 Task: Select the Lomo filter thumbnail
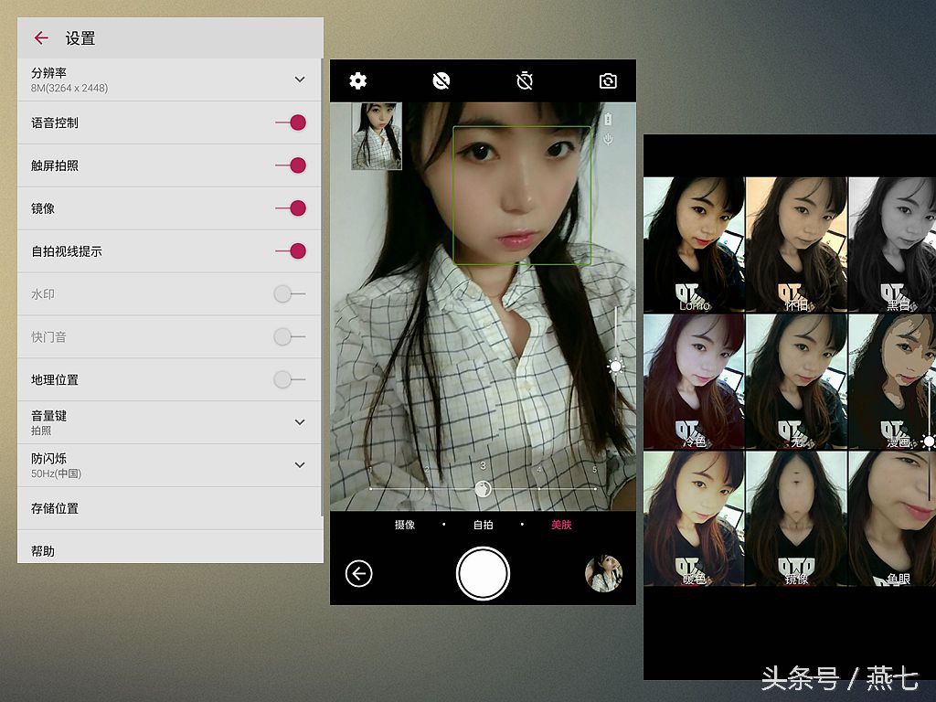pos(694,244)
